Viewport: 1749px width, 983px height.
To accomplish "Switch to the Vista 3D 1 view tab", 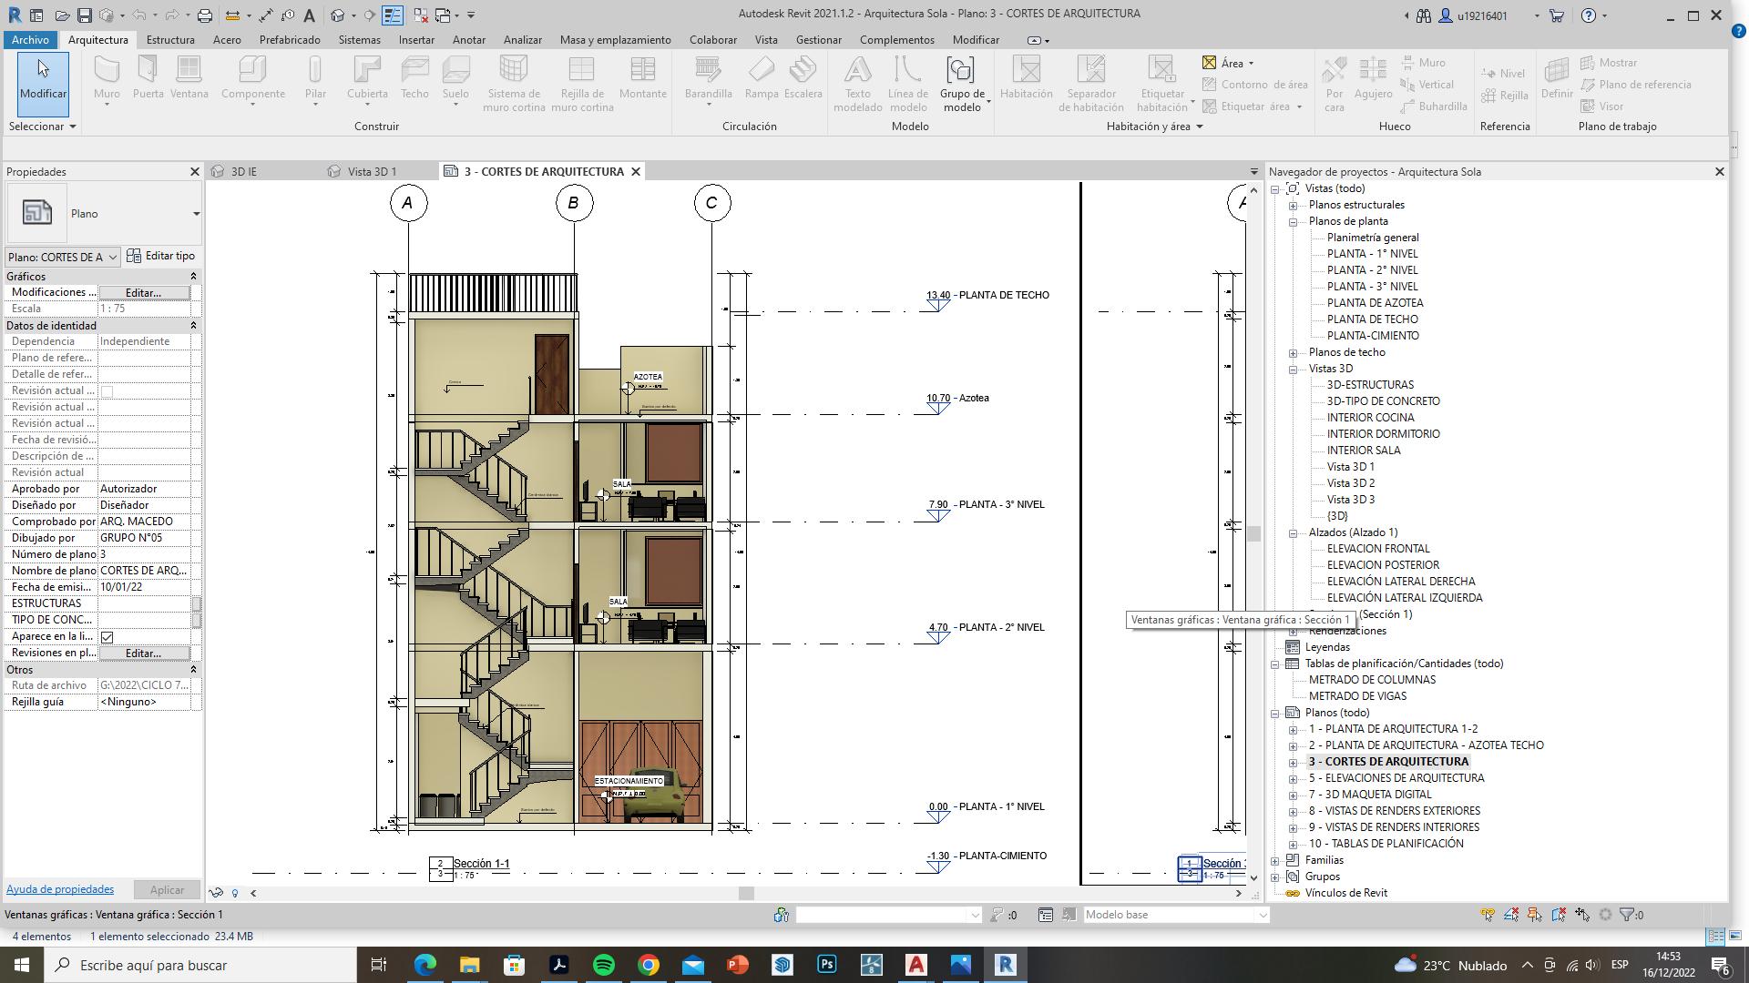I will tap(372, 171).
